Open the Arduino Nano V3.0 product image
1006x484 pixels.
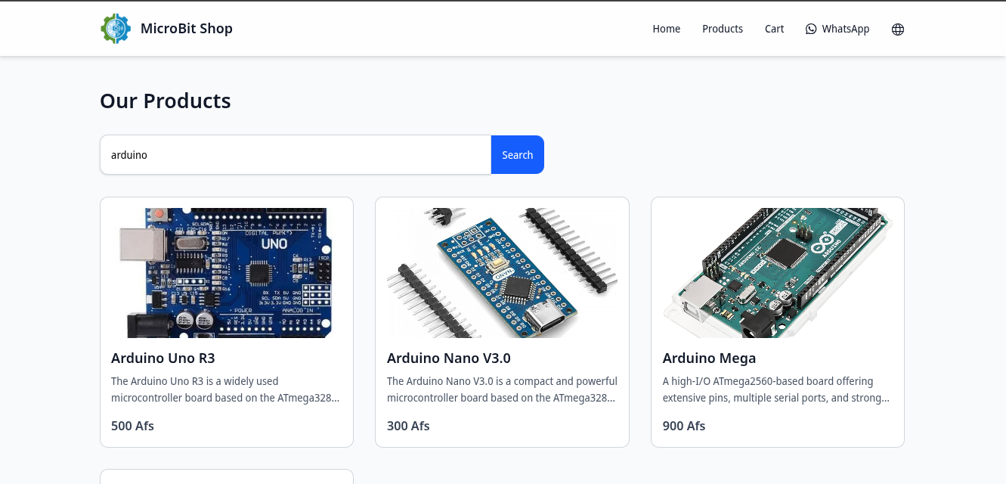coord(502,273)
